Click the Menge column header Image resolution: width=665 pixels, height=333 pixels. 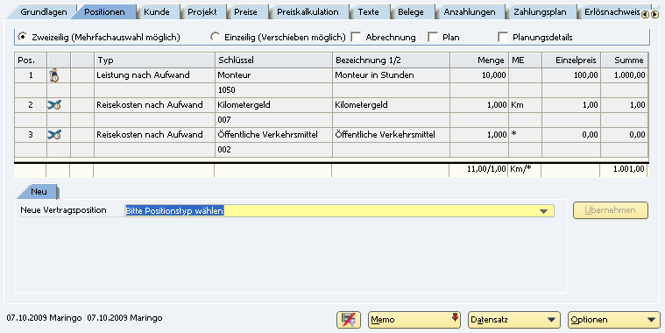click(478, 60)
